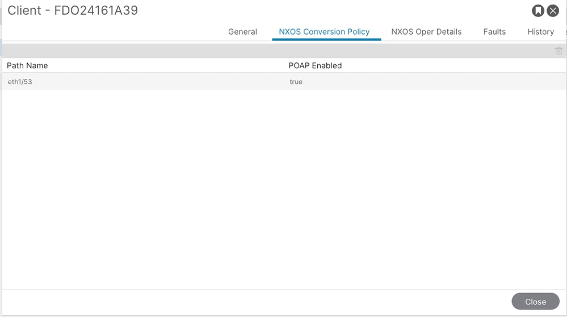Viewport: 567px width, 317px height.
Task: Select the eth1/53 path cell
Action: [20, 82]
